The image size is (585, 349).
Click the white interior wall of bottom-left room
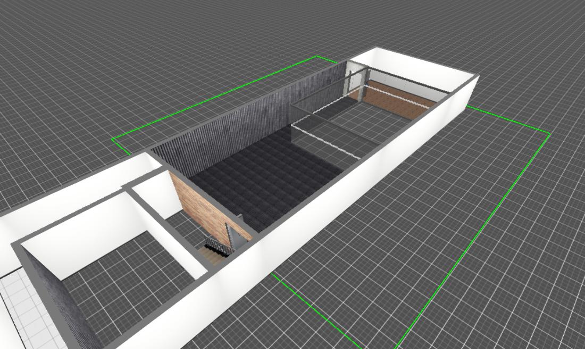pyautogui.click(x=80, y=234)
